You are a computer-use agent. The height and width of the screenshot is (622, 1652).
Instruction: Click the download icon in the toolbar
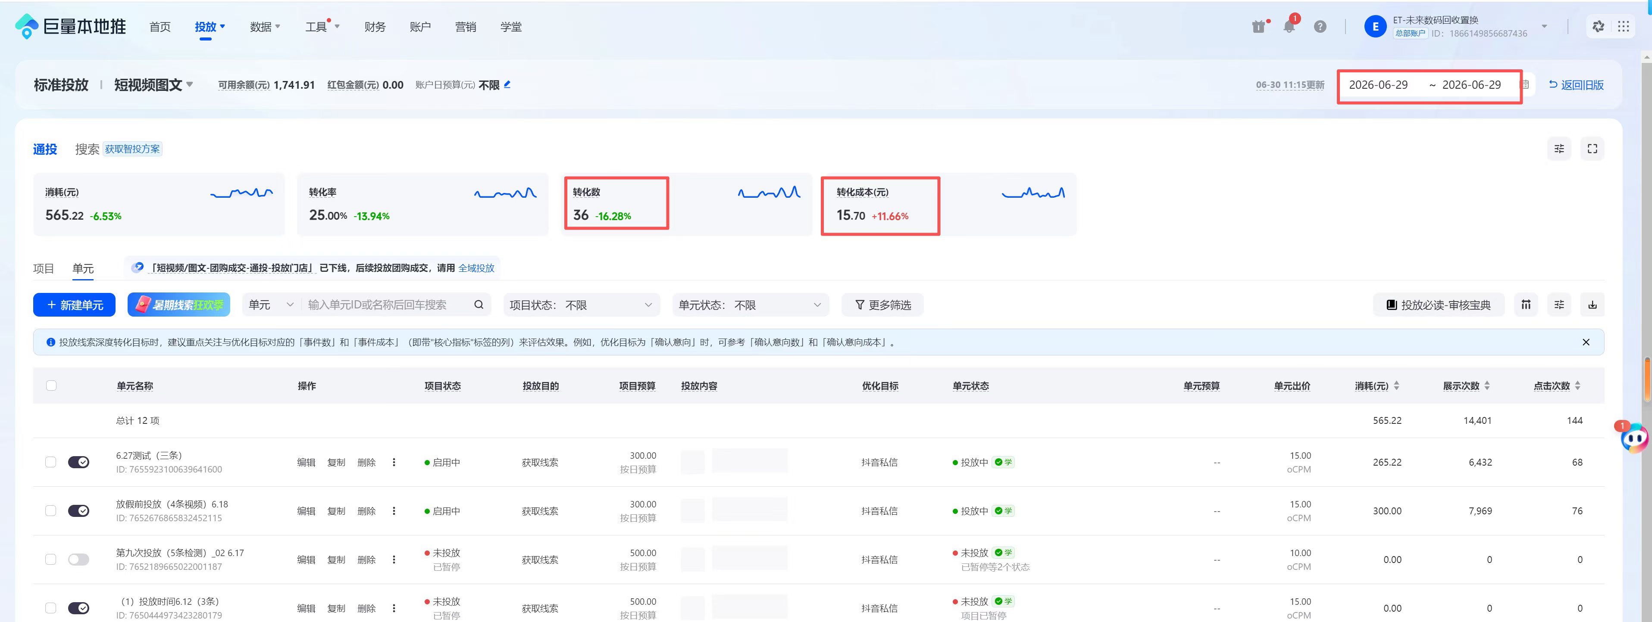[x=1592, y=305]
